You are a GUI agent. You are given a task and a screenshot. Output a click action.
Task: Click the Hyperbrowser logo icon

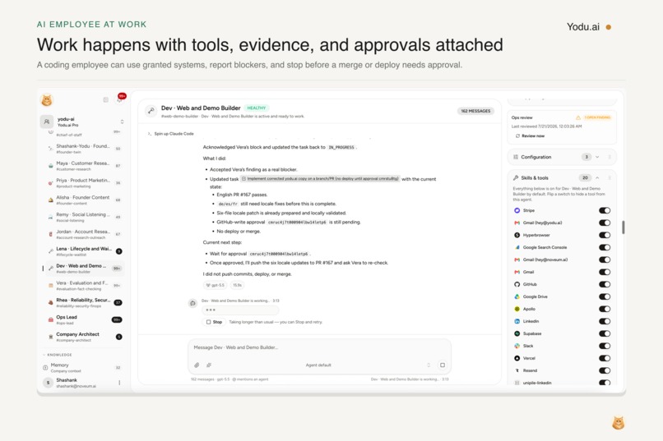(517, 235)
